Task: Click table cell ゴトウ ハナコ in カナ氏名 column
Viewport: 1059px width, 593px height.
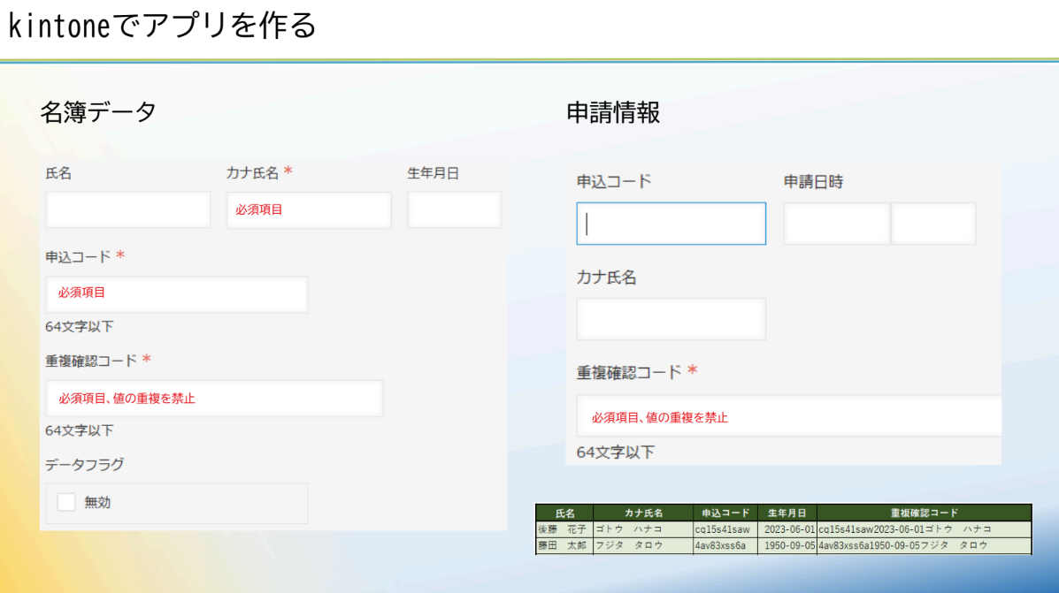Action: tap(643, 529)
